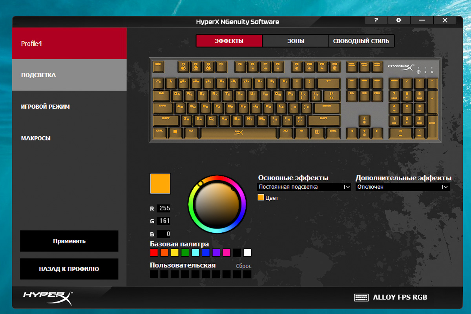The image size is (471, 314).
Task: Click arrow of the Отключен combo box
Action: [x=445, y=187]
